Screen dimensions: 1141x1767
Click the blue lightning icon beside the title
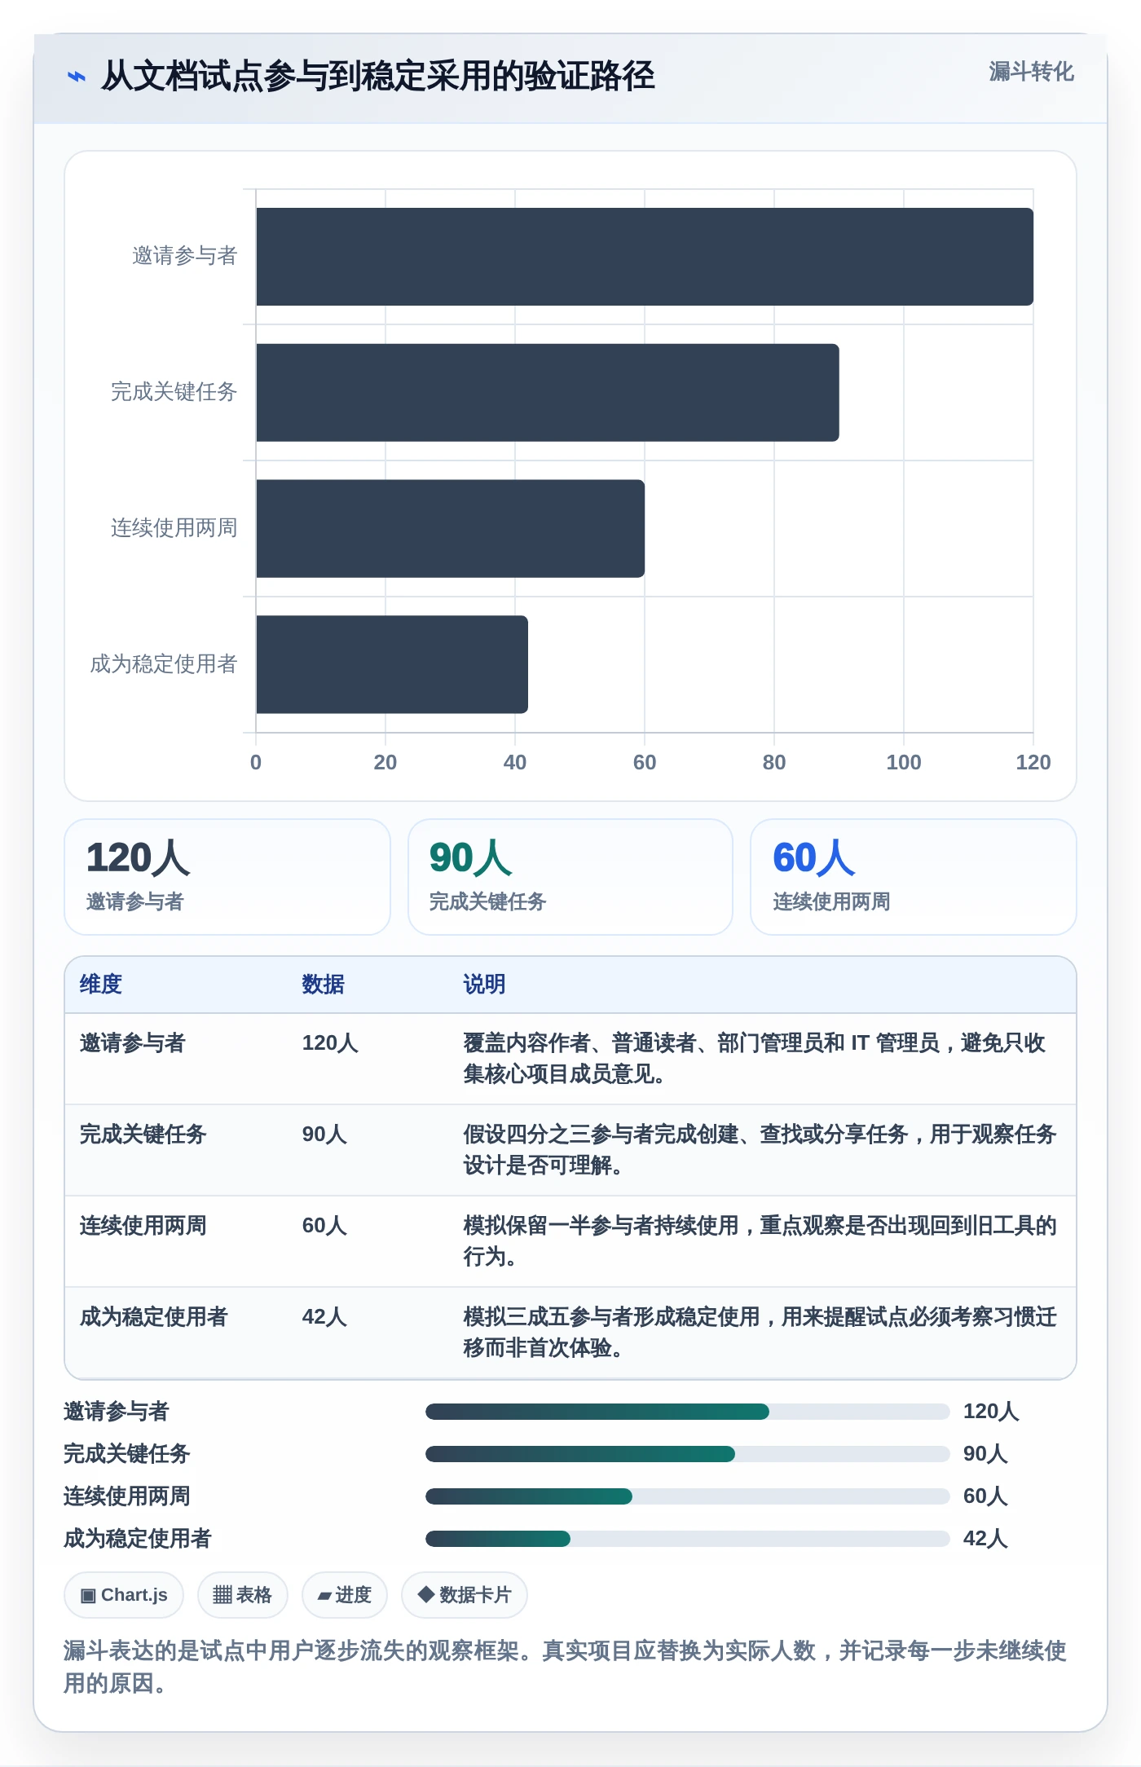click(76, 77)
